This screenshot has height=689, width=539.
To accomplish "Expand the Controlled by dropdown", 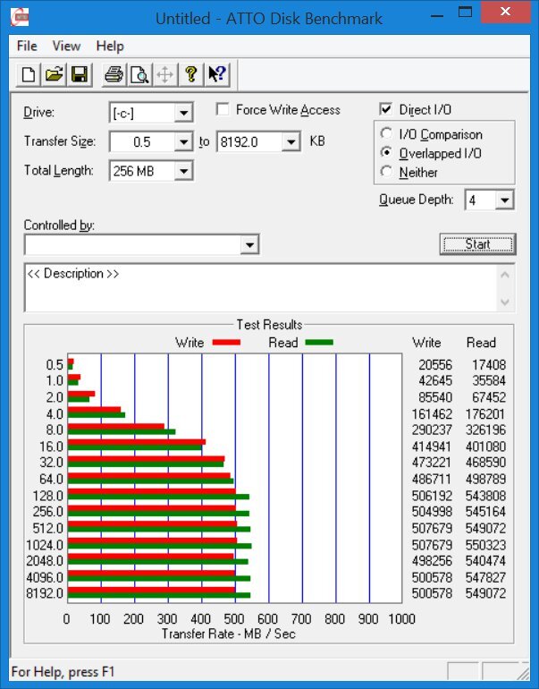I will (249, 244).
